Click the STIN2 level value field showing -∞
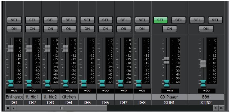The width and height of the screenshot is (230, 112). pos(207,91)
